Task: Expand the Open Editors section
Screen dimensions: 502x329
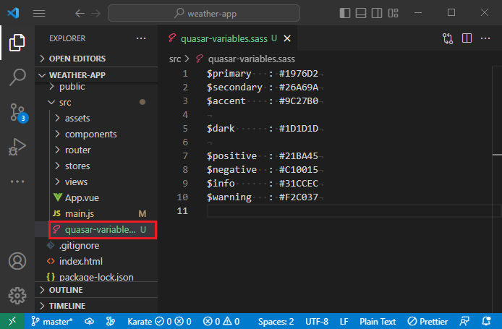Action: [x=96, y=59]
